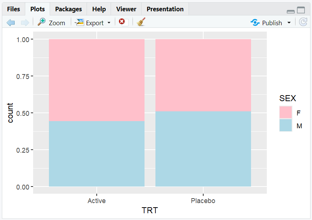Refresh the plot display

click(303, 22)
